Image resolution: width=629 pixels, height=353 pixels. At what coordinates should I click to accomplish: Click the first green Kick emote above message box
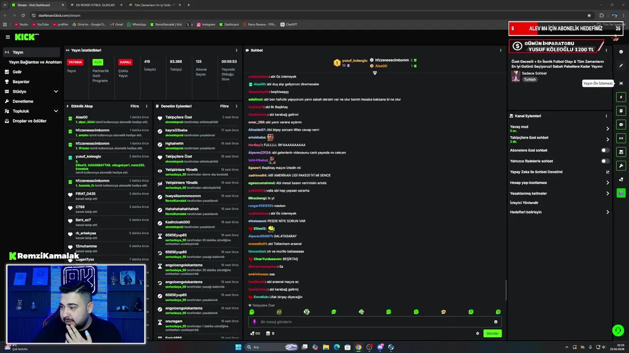point(252,312)
